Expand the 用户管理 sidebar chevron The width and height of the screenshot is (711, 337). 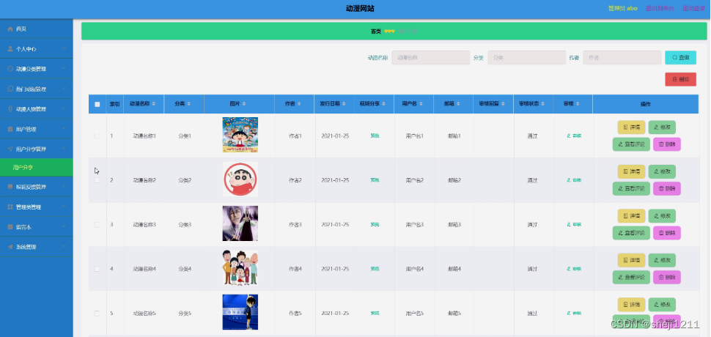click(x=64, y=129)
